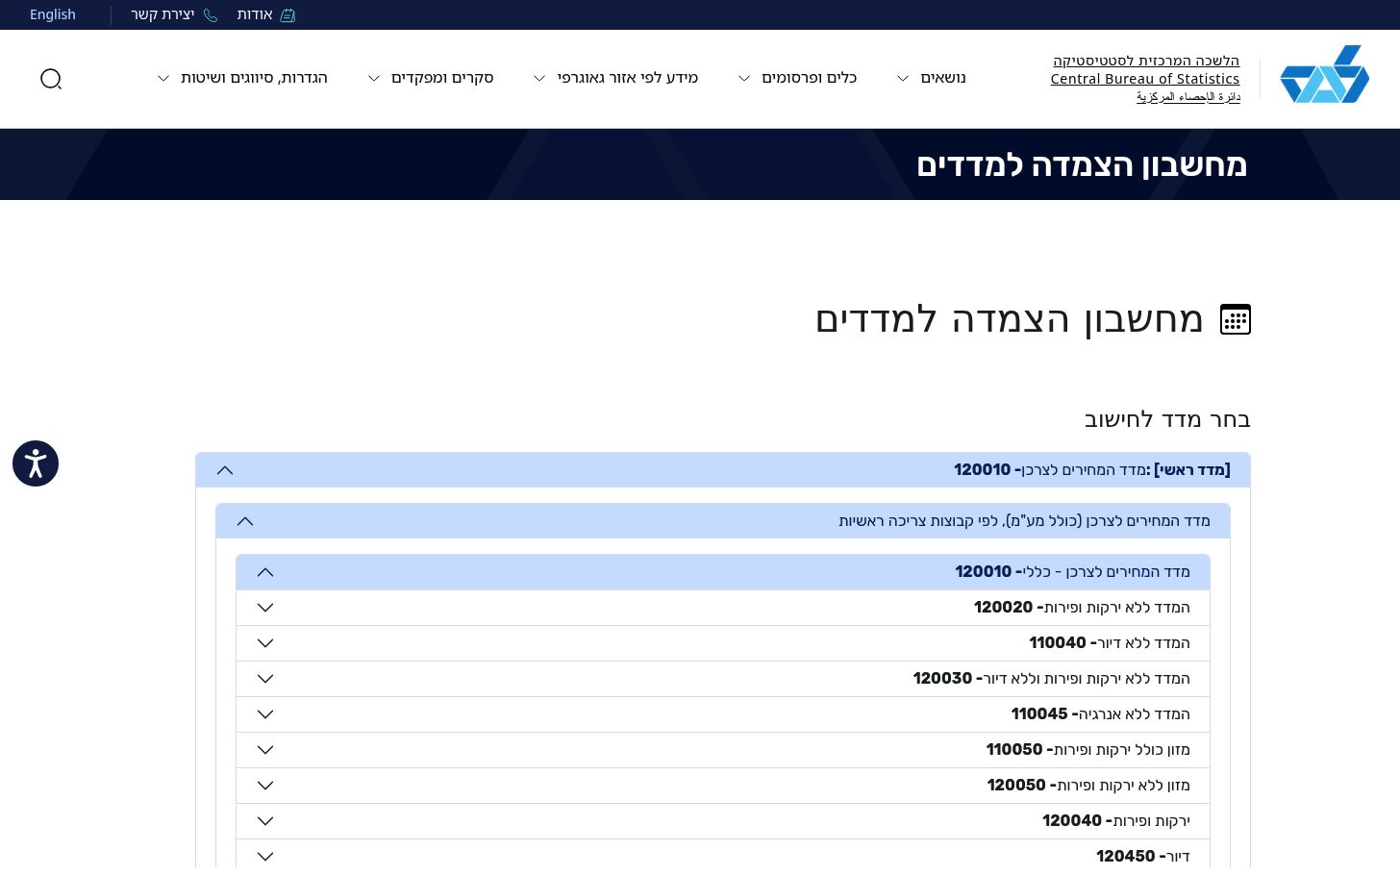This screenshot has height=875, width=1400.
Task: Expand המדד ללא דיור 110040
Action: pyautogui.click(x=723, y=643)
